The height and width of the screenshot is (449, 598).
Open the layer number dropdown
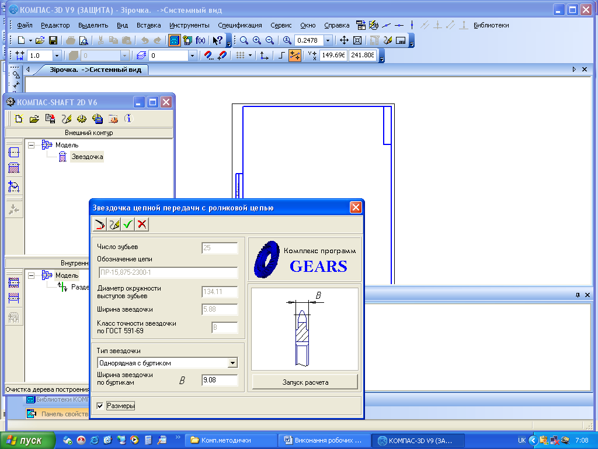192,56
